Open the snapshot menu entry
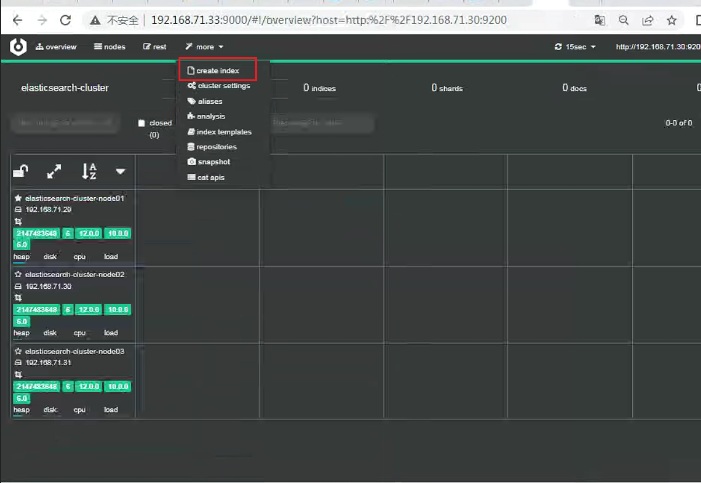701x483 pixels. coord(209,162)
